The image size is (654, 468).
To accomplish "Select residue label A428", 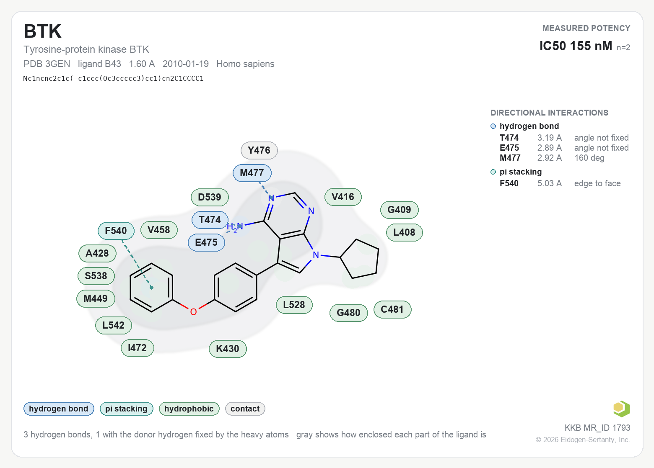I will (97, 254).
